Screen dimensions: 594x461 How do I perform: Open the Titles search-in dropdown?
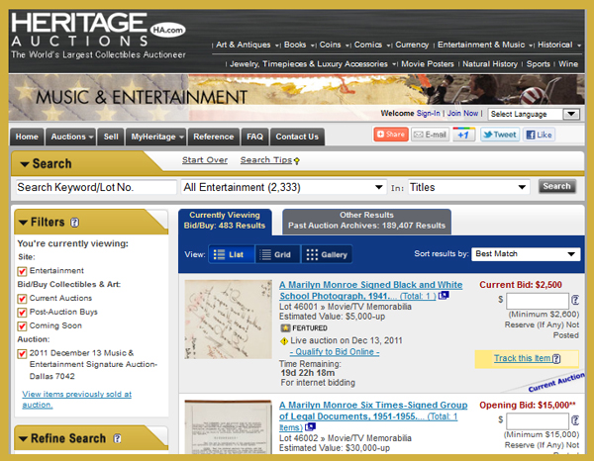tap(468, 187)
